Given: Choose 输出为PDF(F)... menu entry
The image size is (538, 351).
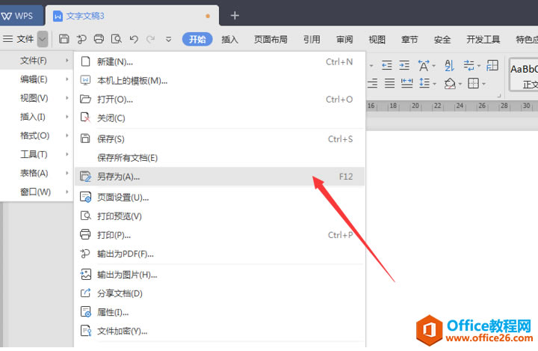Looking at the screenshot, I should [x=220, y=254].
